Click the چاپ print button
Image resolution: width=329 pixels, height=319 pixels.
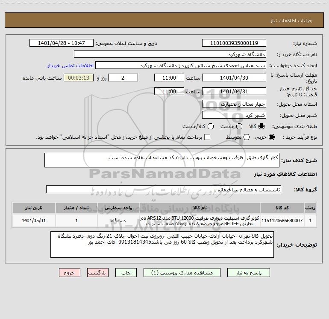coord(126,273)
